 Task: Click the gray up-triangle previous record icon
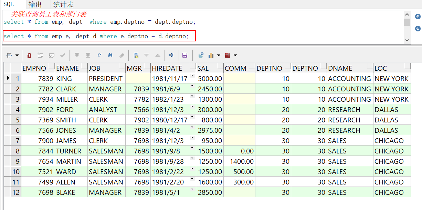[158, 55]
